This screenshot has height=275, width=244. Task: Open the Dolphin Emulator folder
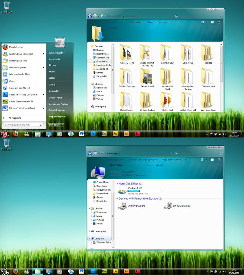tap(127, 77)
